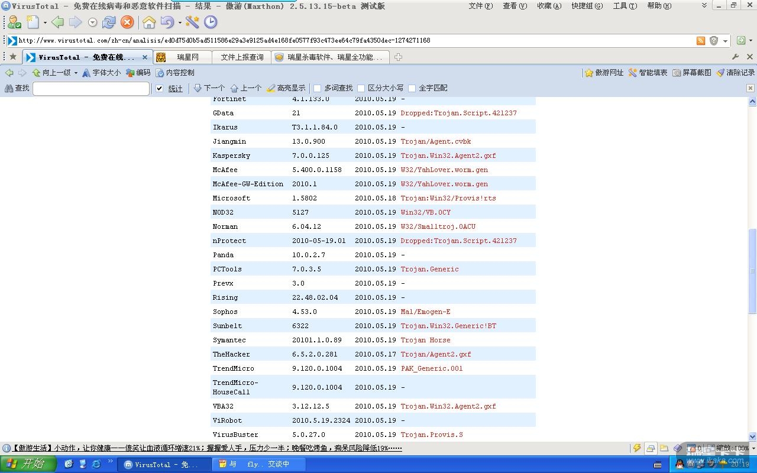Viewport: 757px width, 473px height.
Task: Expand the 向上一级 dropdown arrow
Action: pos(76,73)
